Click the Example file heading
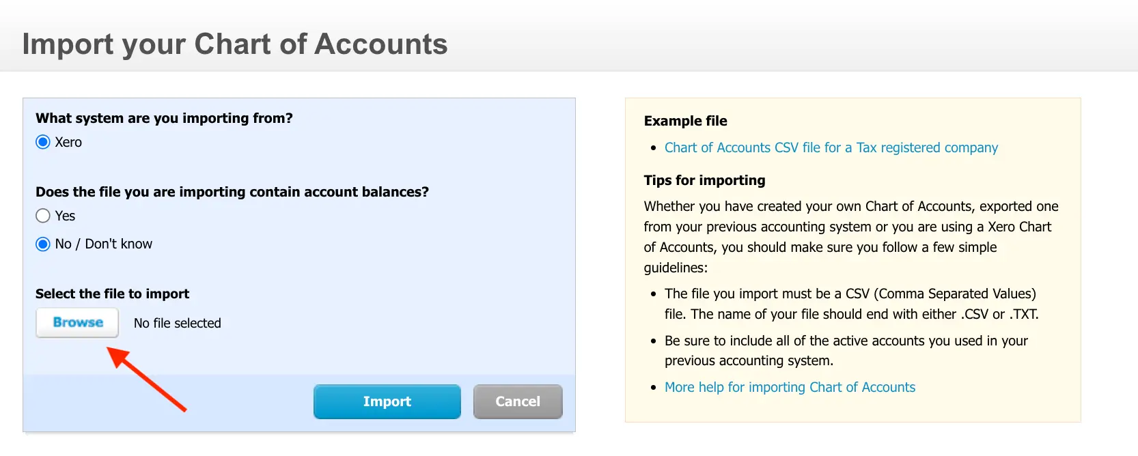The width and height of the screenshot is (1138, 456). pyautogui.click(x=684, y=121)
